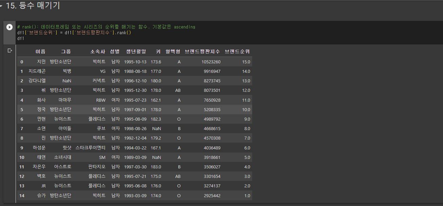
Task: Open the cell output options icon
Action: click(x=10, y=50)
